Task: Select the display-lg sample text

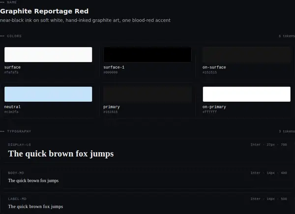Action: pos(61,153)
